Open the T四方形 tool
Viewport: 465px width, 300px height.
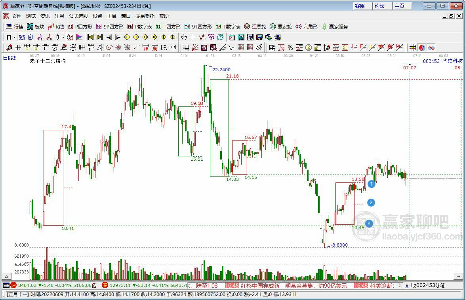click(x=168, y=27)
